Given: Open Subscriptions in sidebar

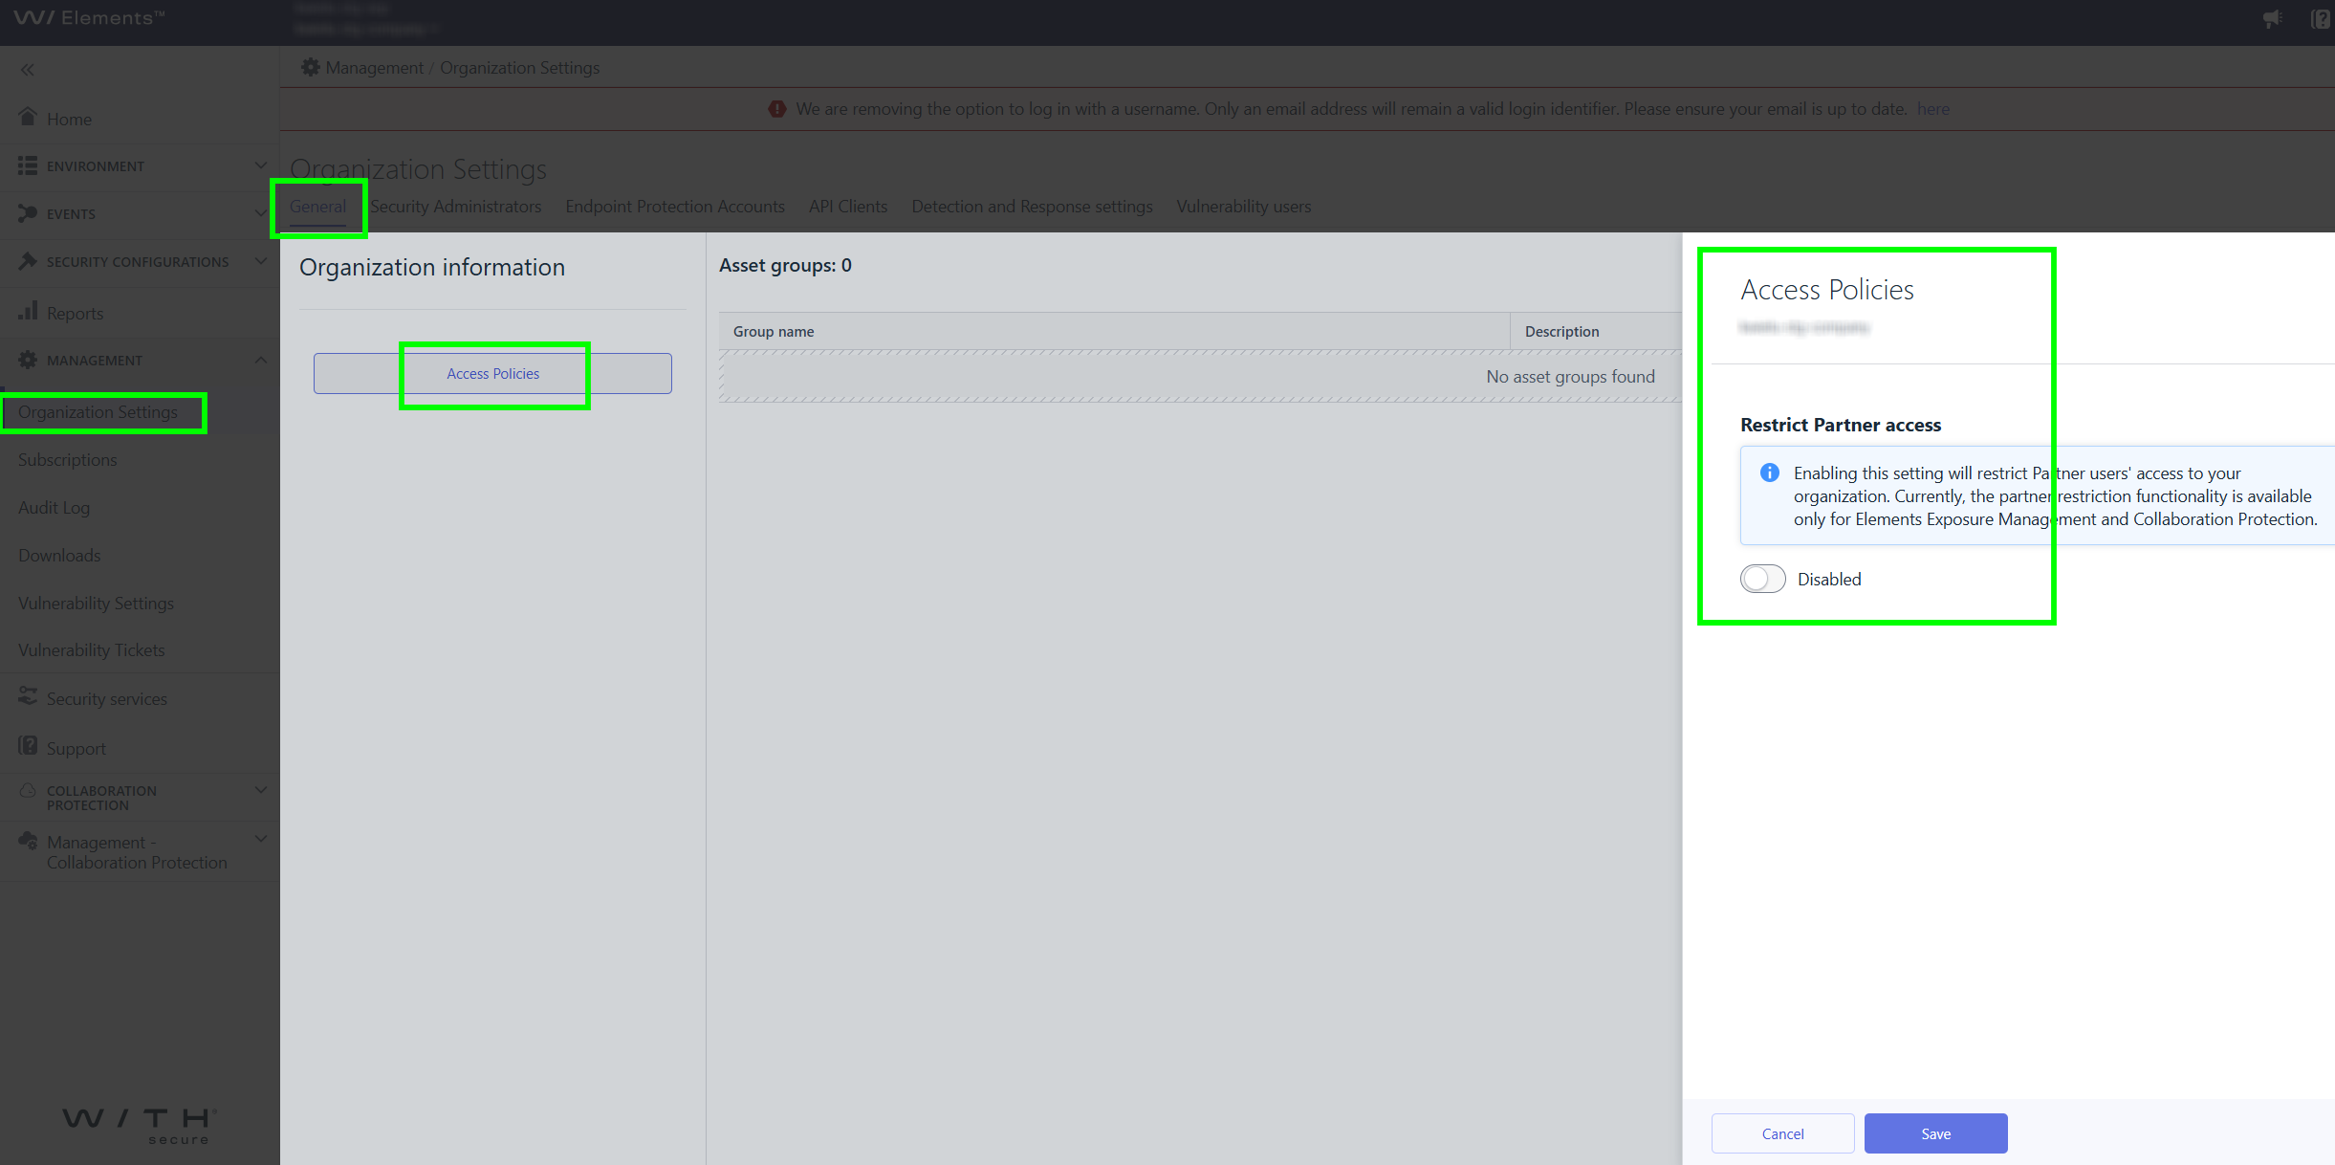Looking at the screenshot, I should [67, 460].
